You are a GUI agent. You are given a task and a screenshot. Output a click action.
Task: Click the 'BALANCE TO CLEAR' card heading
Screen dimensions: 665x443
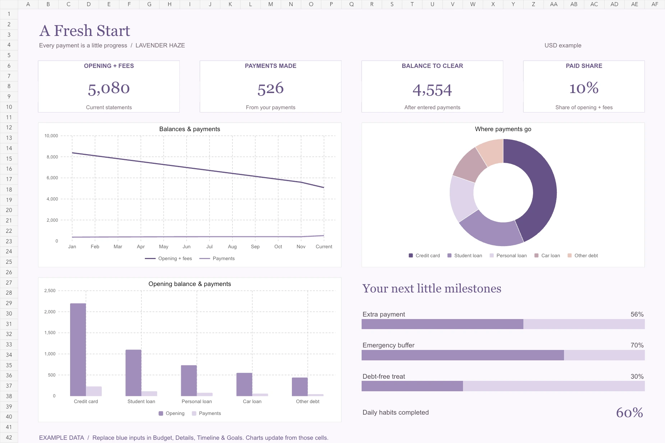click(x=432, y=66)
